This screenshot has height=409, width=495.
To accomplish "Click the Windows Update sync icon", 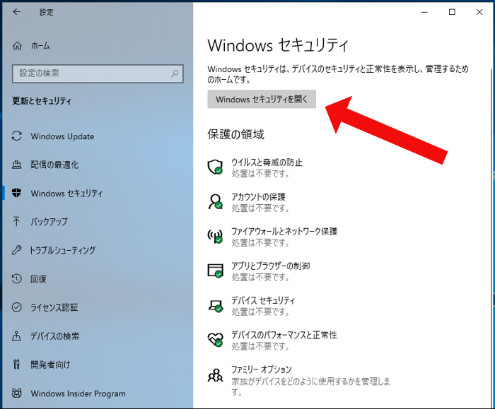I will 17,136.
